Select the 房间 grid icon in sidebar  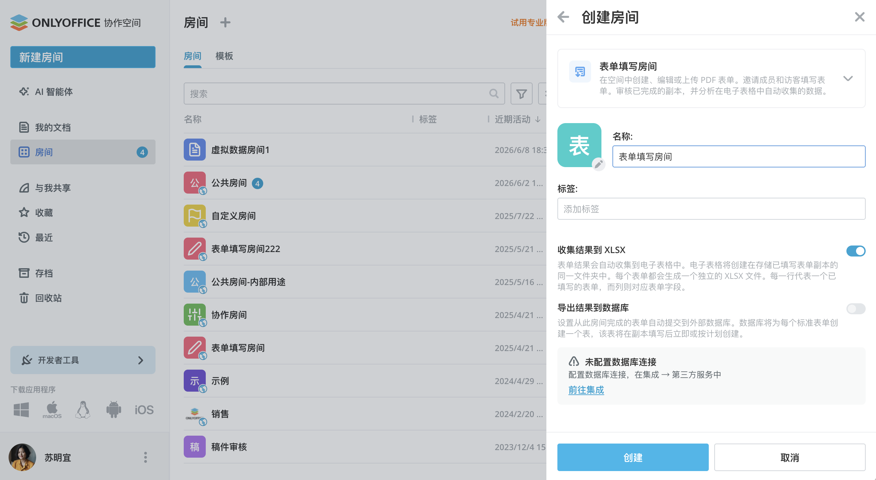tap(24, 152)
